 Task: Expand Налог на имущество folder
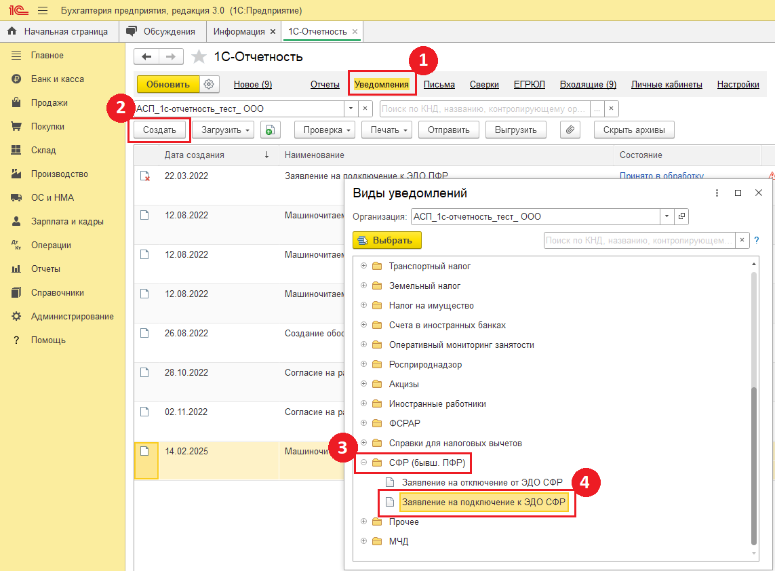pos(364,306)
